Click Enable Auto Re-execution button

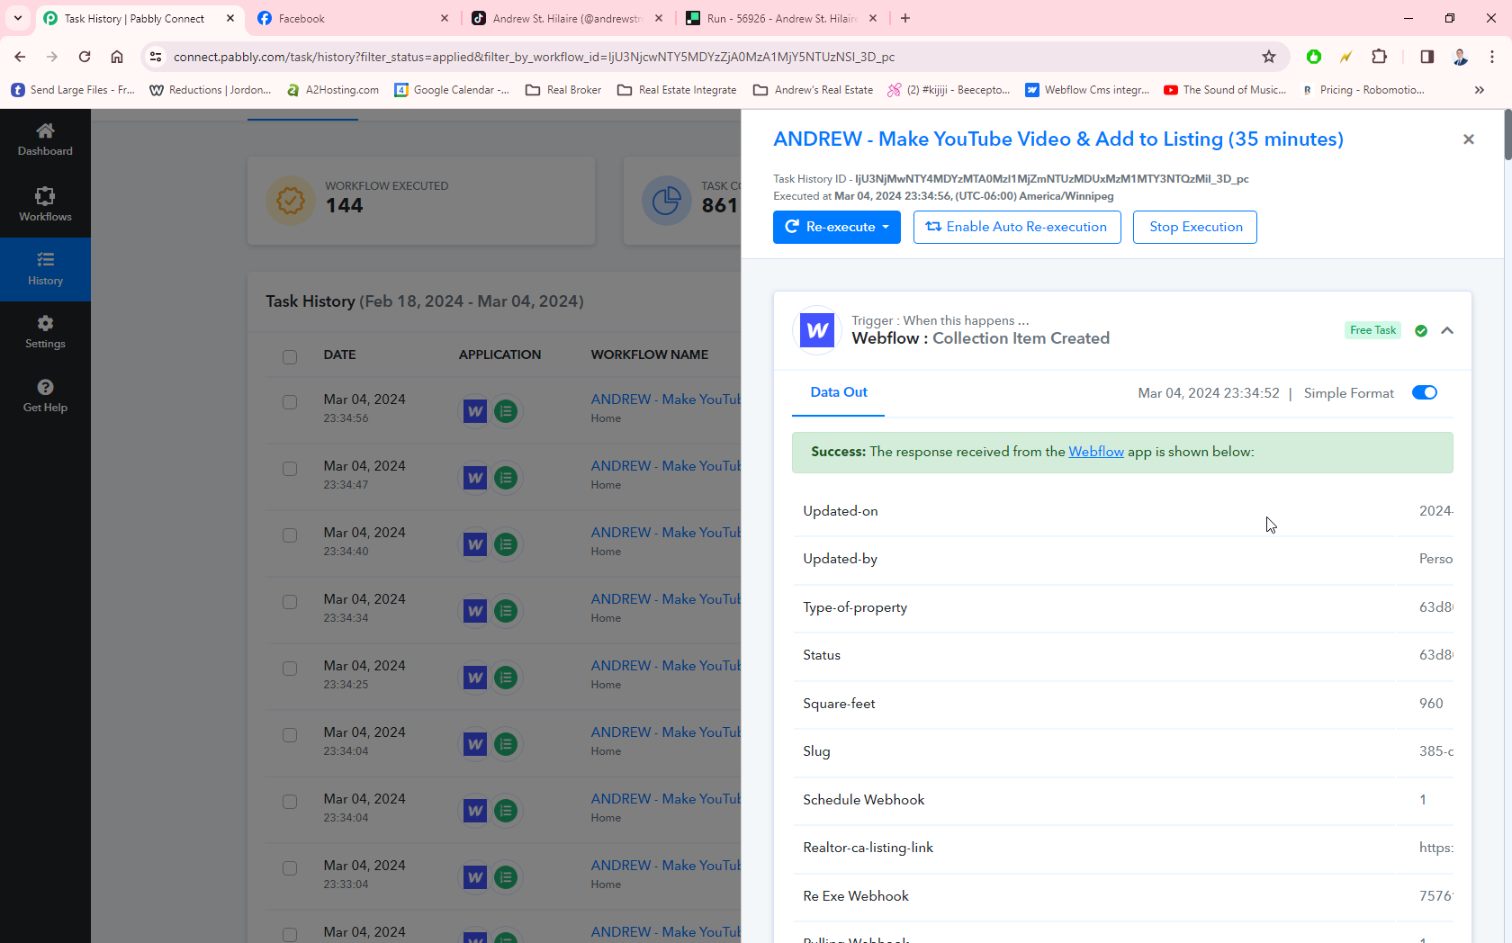[1017, 227]
